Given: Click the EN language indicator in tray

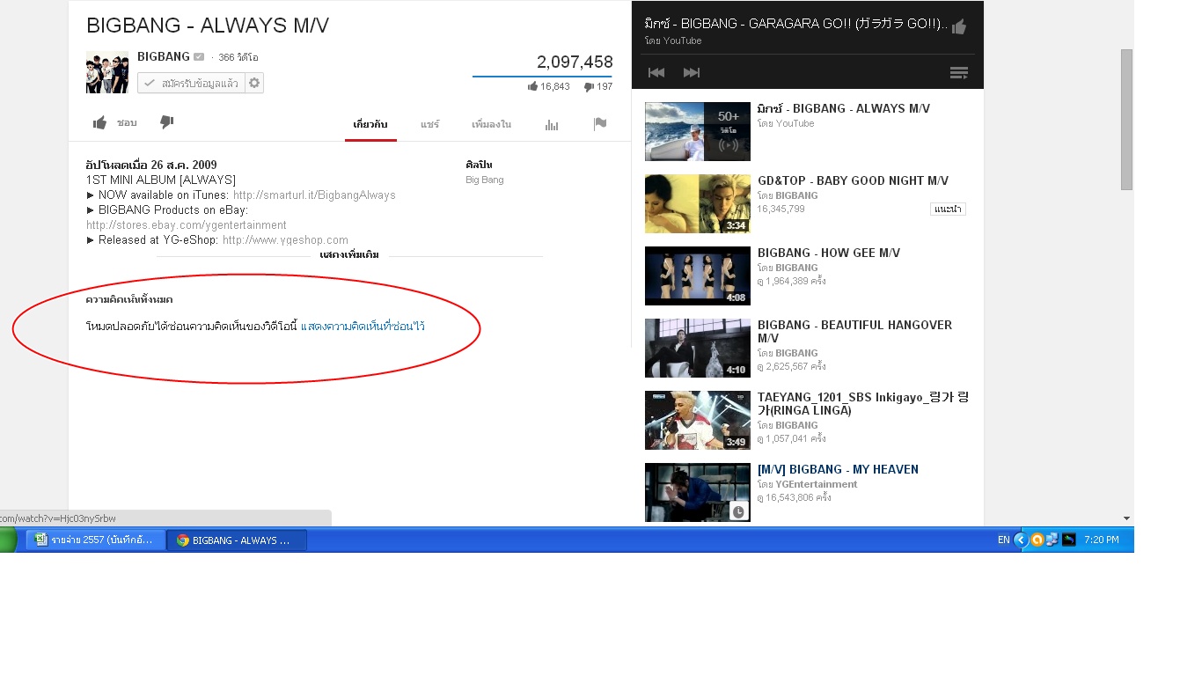Looking at the screenshot, I should pyautogui.click(x=1003, y=540).
